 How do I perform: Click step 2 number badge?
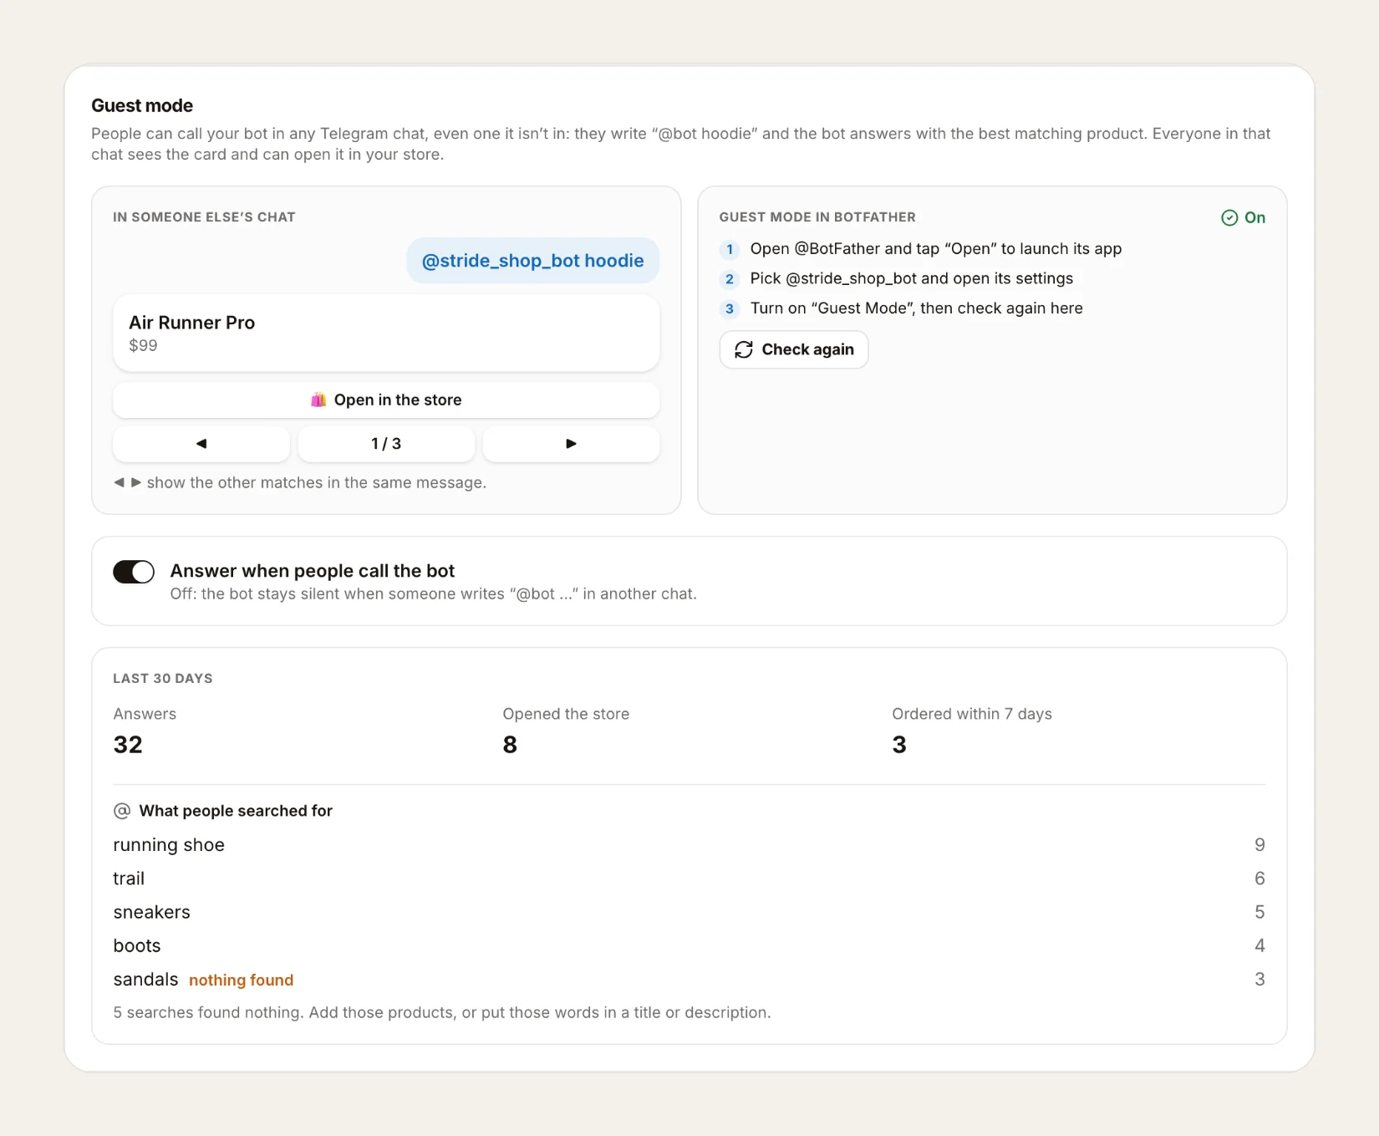pyautogui.click(x=730, y=279)
